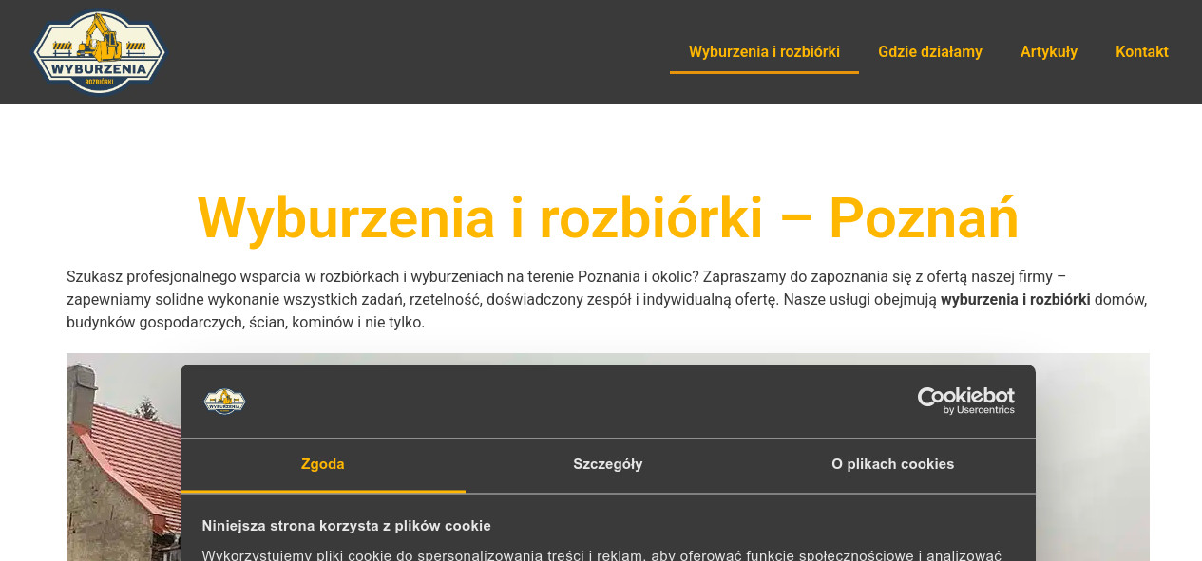Open the "Artykuły" navigation item
The height and width of the screenshot is (561, 1202).
point(1048,51)
